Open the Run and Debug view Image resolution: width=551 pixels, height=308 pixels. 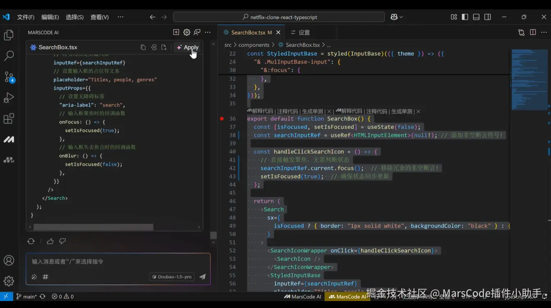(9, 98)
